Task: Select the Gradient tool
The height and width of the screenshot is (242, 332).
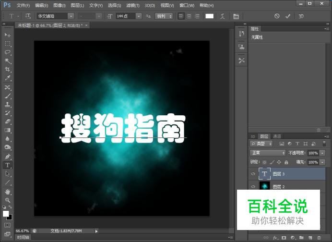Action: 7,130
